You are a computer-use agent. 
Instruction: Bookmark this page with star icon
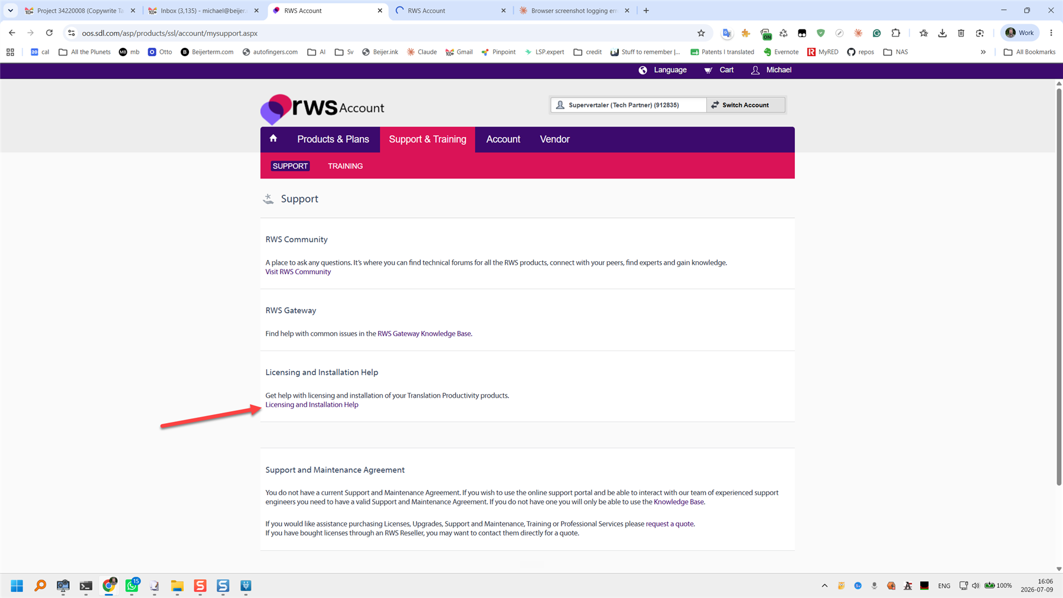pos(701,33)
